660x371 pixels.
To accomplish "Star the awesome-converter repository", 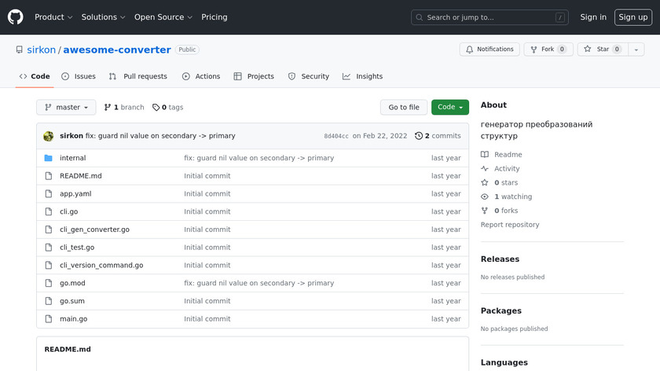I will pos(596,50).
